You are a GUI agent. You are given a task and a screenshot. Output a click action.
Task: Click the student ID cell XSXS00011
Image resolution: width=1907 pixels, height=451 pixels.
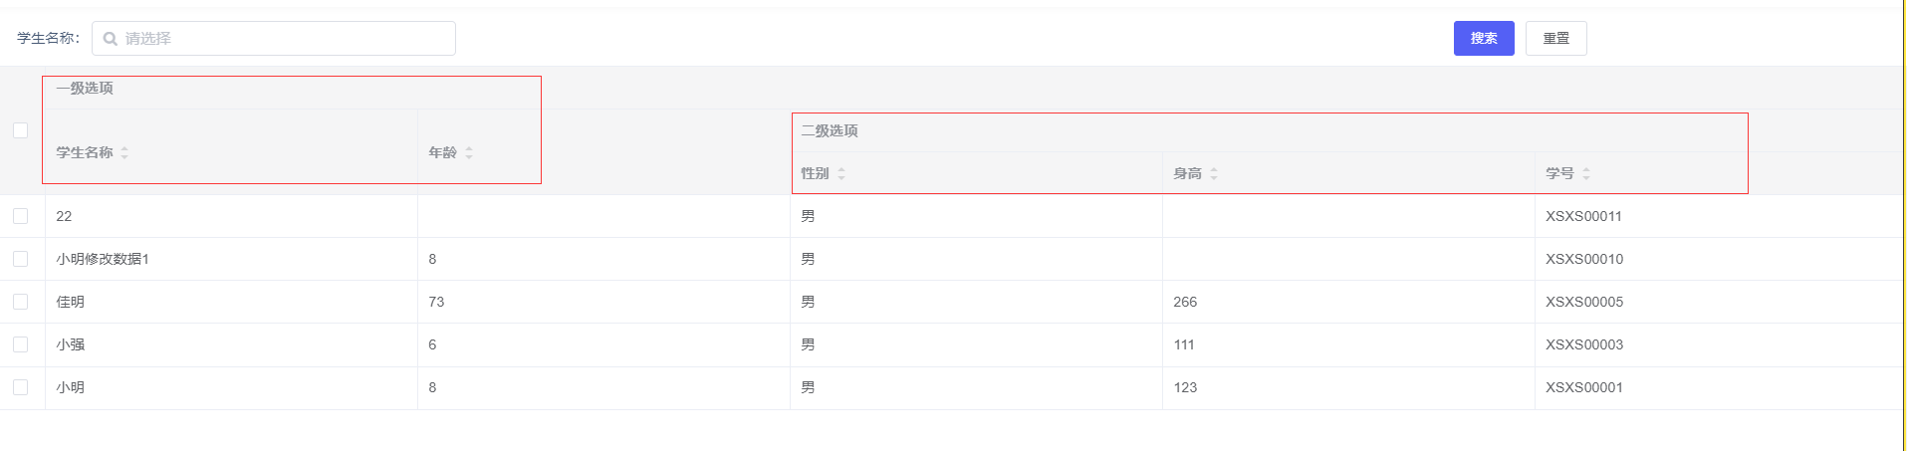pos(1583,216)
